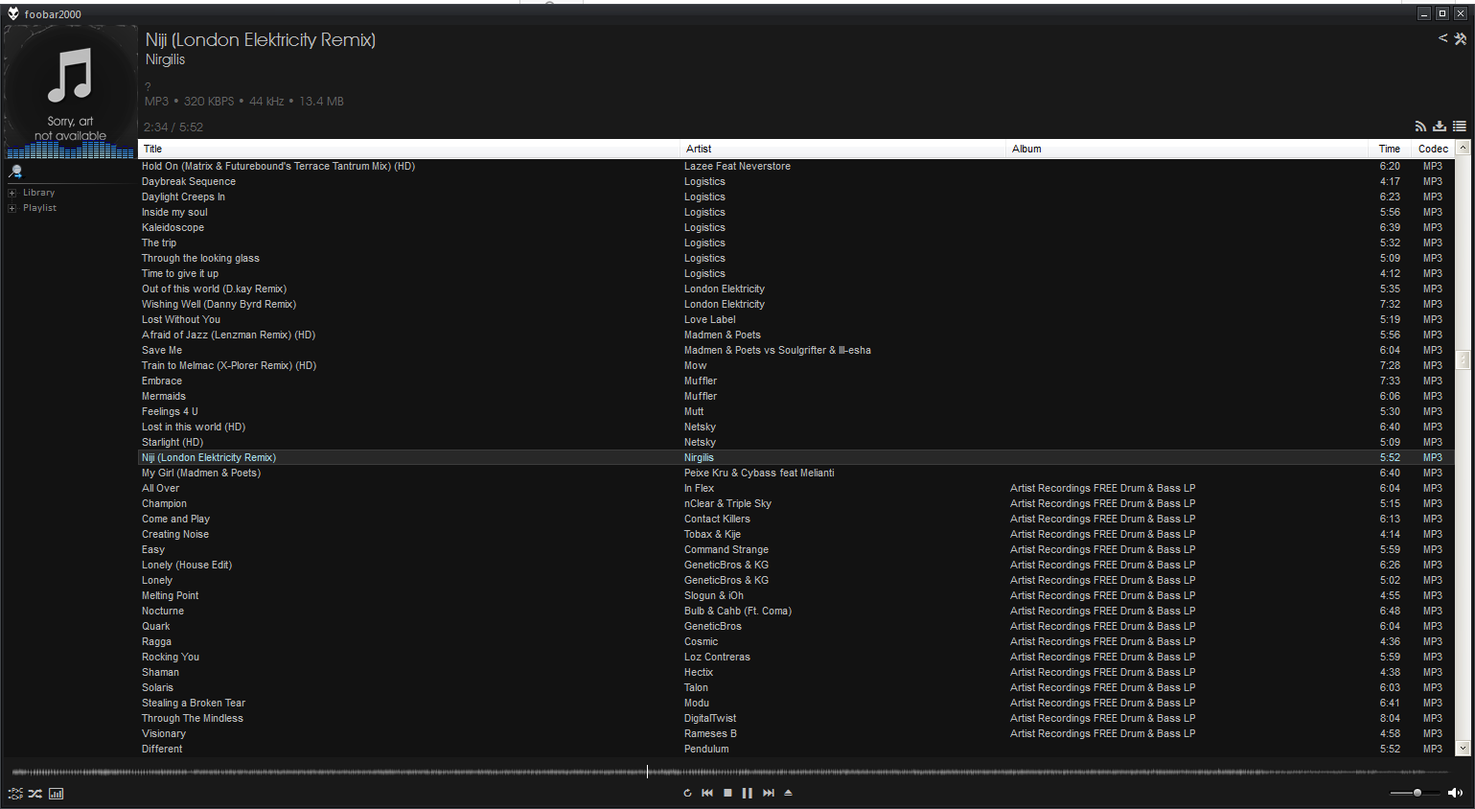Sort playlist by the Title column header
1475x809 pixels.
point(409,149)
